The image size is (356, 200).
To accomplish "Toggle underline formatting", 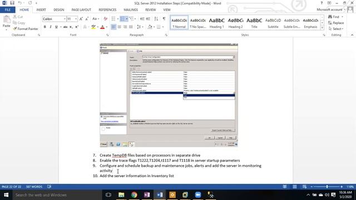I will pyautogui.click(x=56, y=27).
